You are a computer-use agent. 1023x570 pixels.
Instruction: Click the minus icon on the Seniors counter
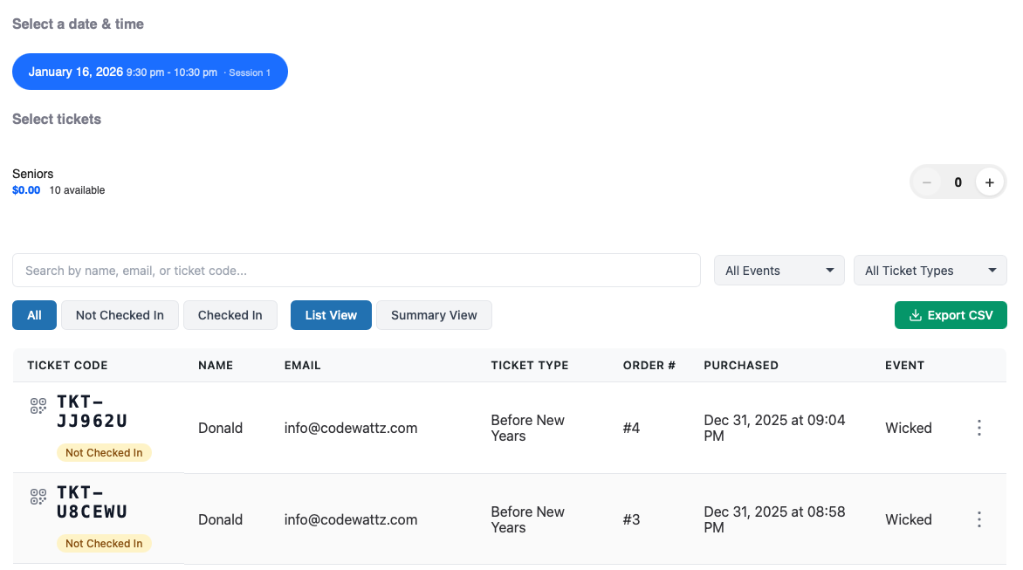[x=926, y=182]
